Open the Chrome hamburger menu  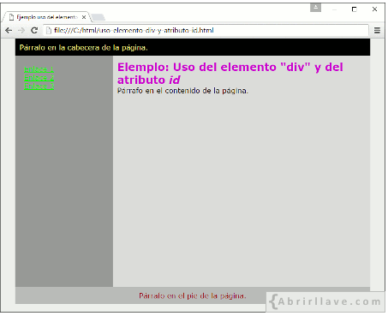tap(377, 30)
